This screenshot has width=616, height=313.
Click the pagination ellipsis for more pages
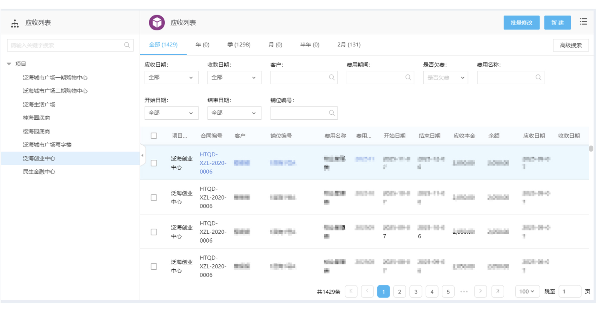[464, 292]
